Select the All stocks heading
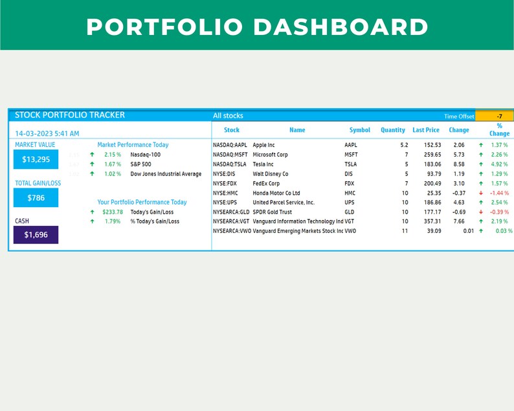This screenshot has height=411, width=514. pos(228,116)
